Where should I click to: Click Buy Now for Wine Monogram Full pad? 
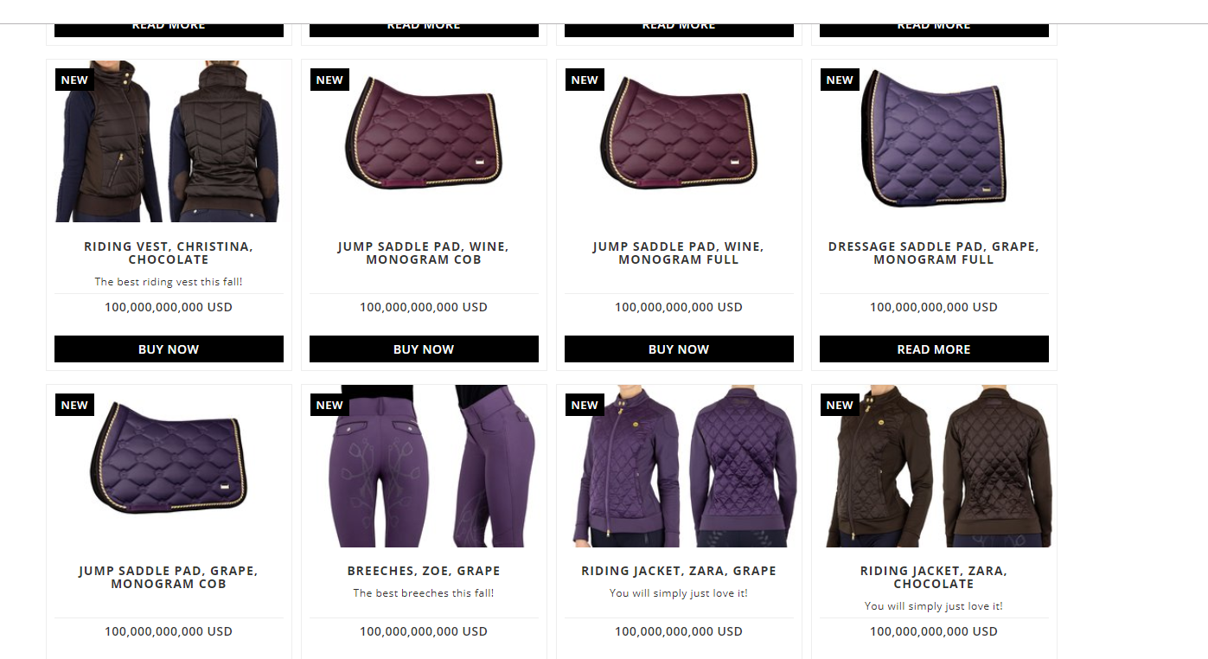coord(679,349)
